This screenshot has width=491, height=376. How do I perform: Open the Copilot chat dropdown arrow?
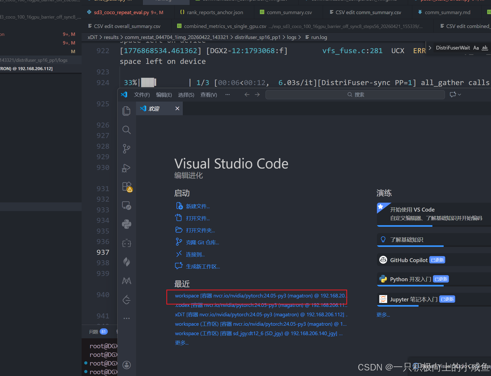[x=460, y=95]
